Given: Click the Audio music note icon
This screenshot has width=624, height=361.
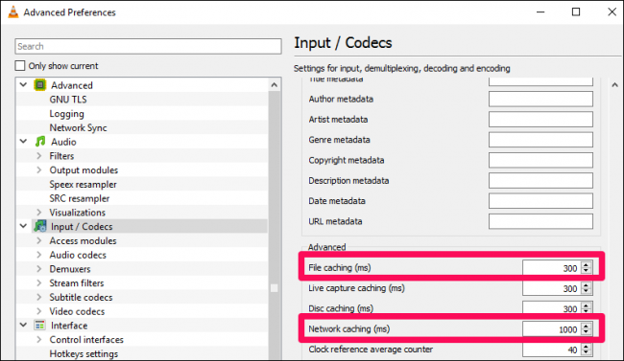Looking at the screenshot, I should coord(39,142).
